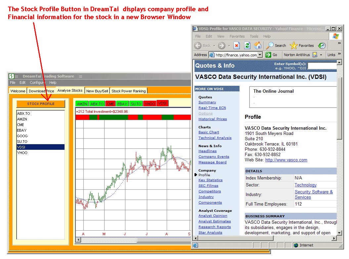Click the Internet zone globe icon

[x=296, y=245]
